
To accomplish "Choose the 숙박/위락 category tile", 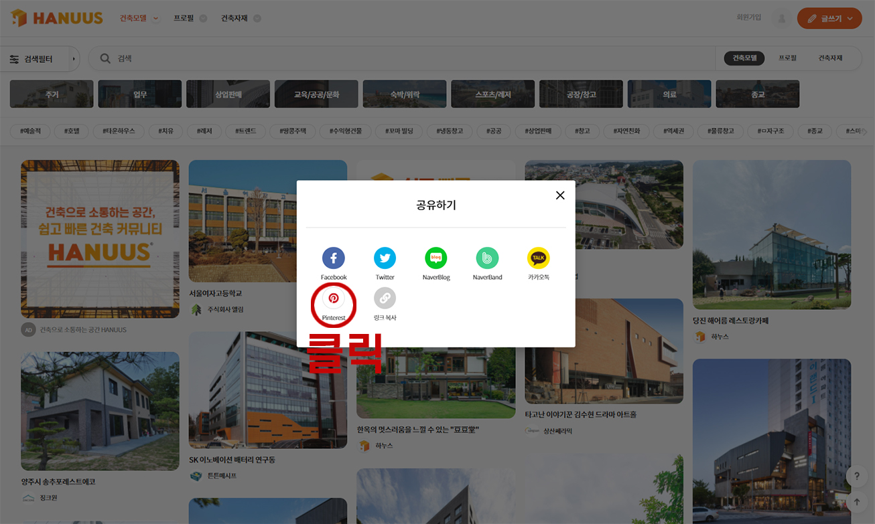I will (405, 94).
